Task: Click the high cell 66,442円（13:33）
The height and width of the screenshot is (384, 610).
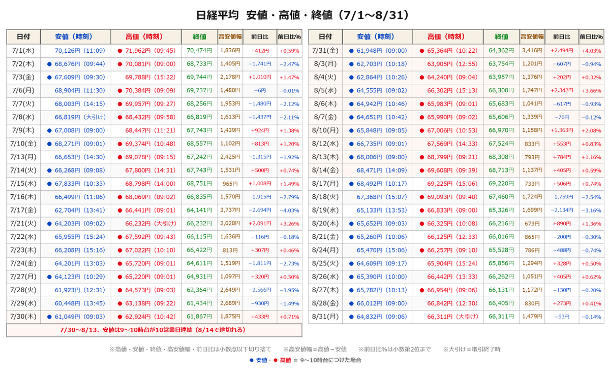Action: pos(452,276)
